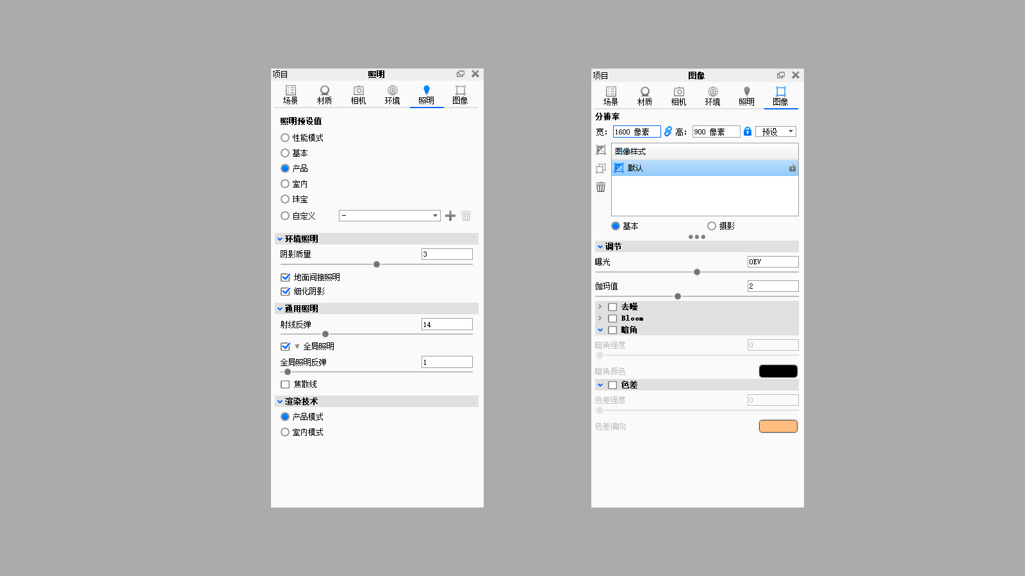Viewport: 1025px width, 576px height.
Task: Disable the 细化阴影 checkbox
Action: (x=285, y=291)
